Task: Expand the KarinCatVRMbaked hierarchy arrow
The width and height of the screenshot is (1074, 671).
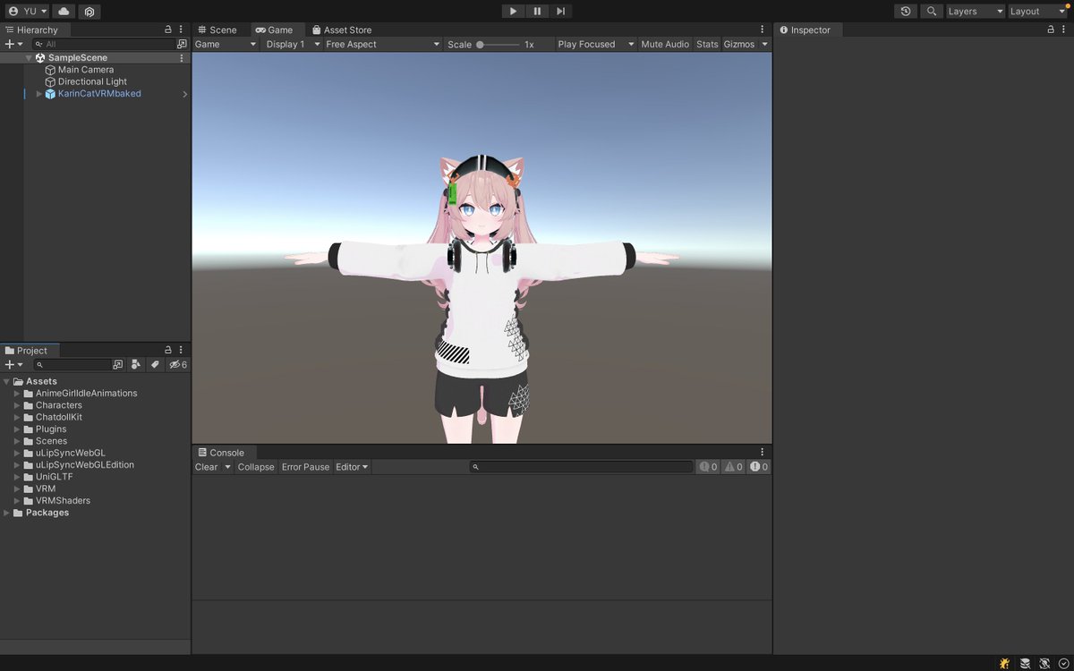Action: [38, 94]
